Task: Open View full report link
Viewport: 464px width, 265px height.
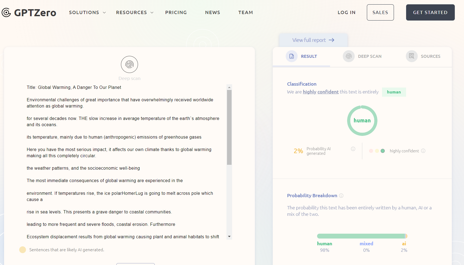Action: click(x=313, y=40)
